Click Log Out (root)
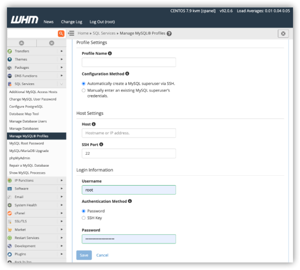Screen dimensions: 300x270 pos(102,22)
